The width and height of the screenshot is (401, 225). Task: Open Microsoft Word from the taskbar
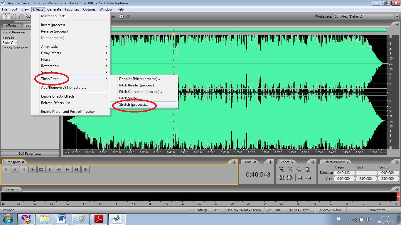click(61, 219)
